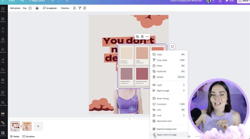Click the floating duplicate icon above selection
250x139 pixels.
(x=137, y=37)
